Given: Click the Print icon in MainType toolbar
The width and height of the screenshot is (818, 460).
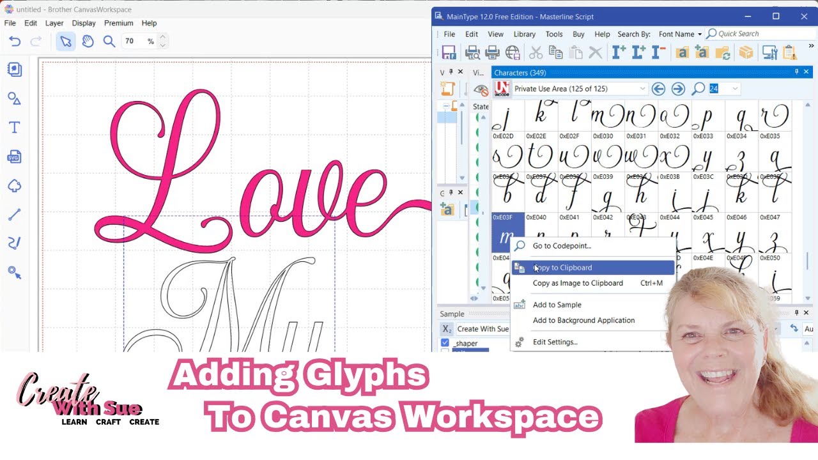Looking at the screenshot, I should (492, 52).
